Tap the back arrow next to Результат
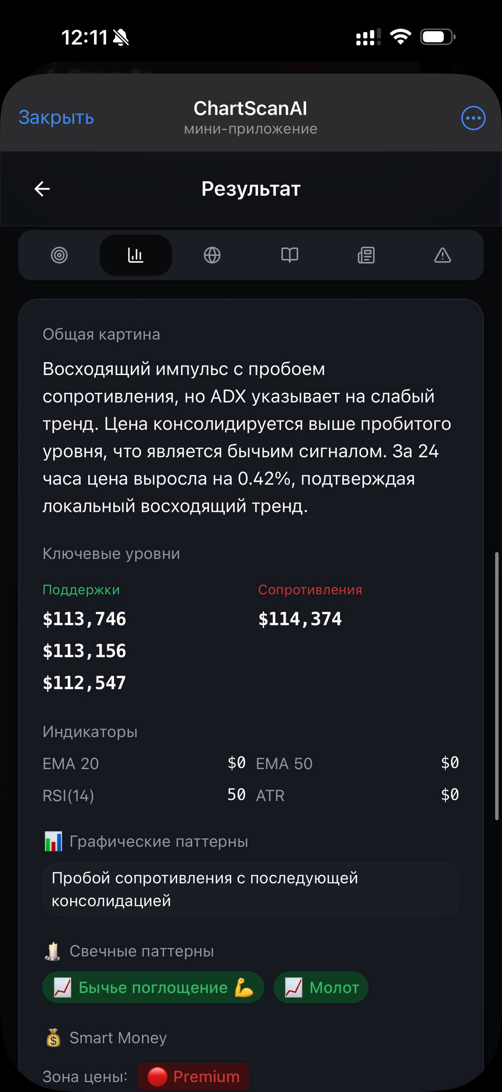The width and height of the screenshot is (502, 1092). [x=42, y=189]
